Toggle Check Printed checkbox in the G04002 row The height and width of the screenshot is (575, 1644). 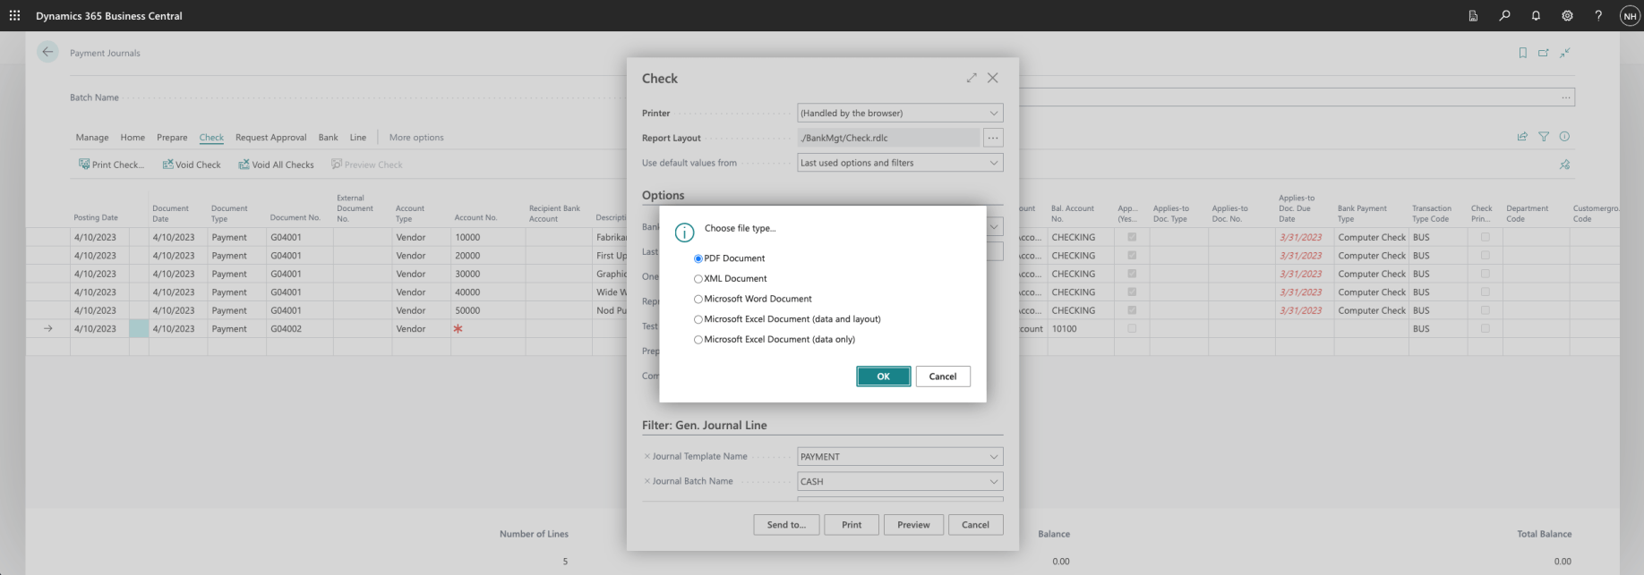[1486, 328]
